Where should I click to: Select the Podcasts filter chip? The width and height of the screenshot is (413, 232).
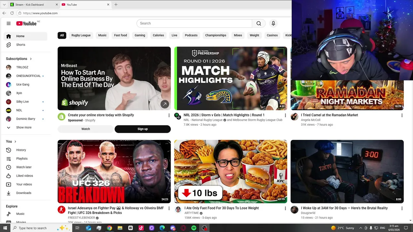tap(191, 35)
